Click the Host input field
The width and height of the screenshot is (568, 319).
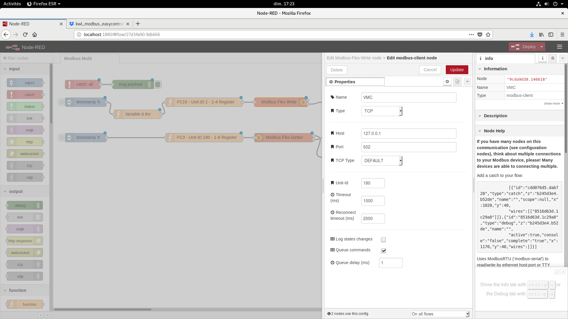point(409,134)
